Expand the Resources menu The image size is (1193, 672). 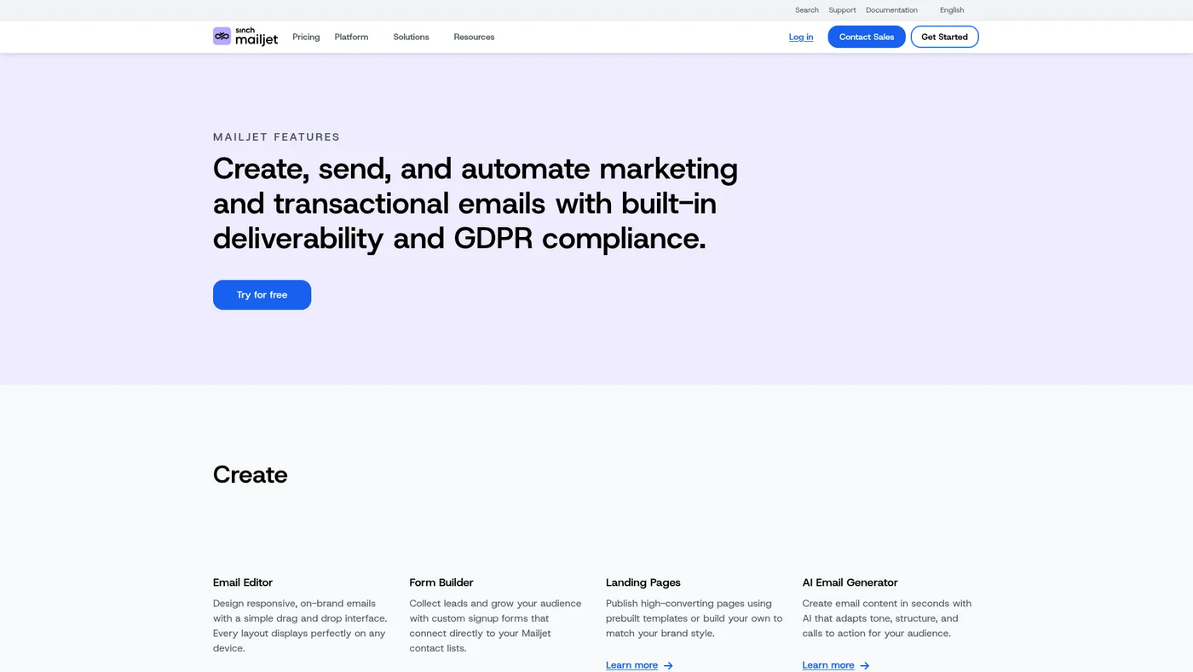(x=474, y=37)
